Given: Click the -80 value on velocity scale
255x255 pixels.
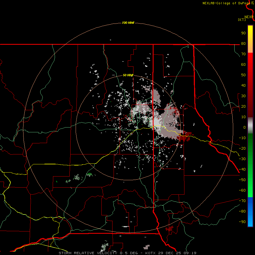Looking at the screenshot, I should (x=242, y=211).
